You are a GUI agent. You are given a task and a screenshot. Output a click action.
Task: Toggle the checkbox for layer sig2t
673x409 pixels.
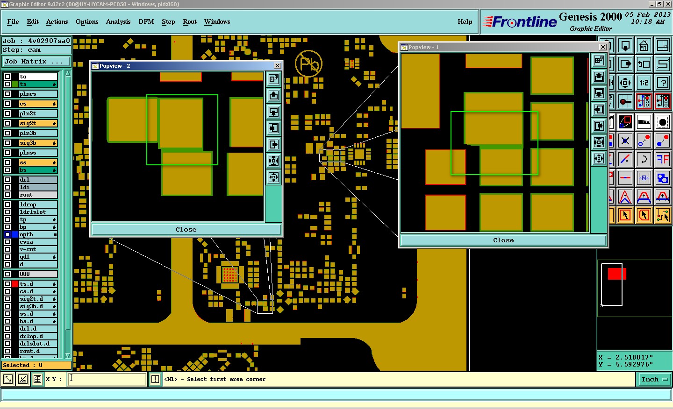click(7, 123)
